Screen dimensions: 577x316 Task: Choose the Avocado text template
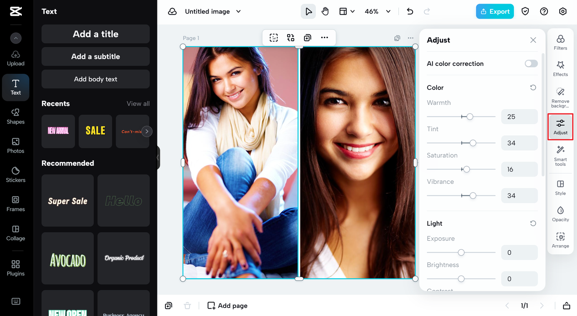point(68,259)
